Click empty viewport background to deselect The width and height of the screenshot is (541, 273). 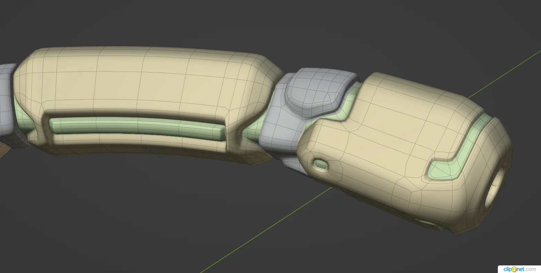(138, 224)
